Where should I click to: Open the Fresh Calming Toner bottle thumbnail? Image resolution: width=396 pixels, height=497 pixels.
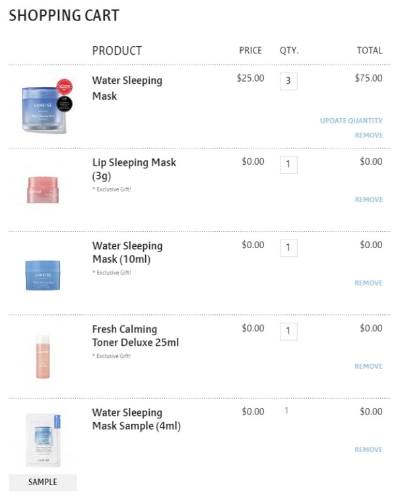[43, 356]
